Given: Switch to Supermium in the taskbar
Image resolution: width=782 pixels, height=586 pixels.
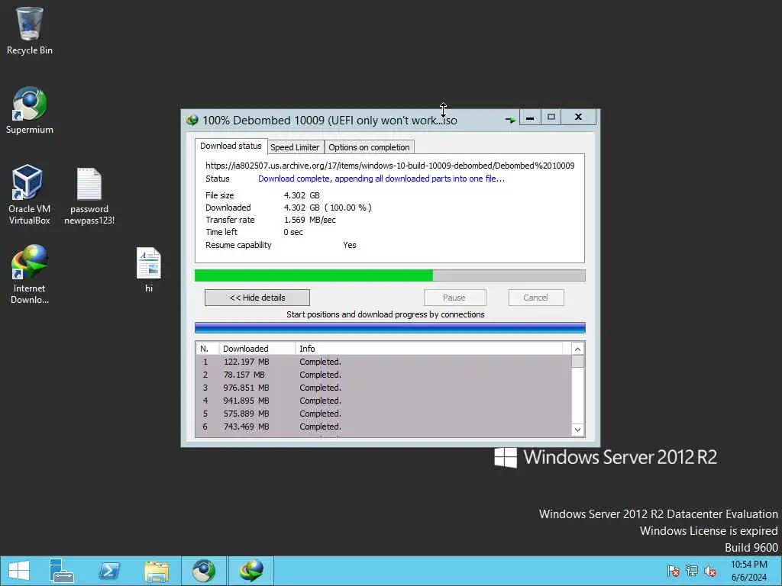Looking at the screenshot, I should tap(204, 571).
